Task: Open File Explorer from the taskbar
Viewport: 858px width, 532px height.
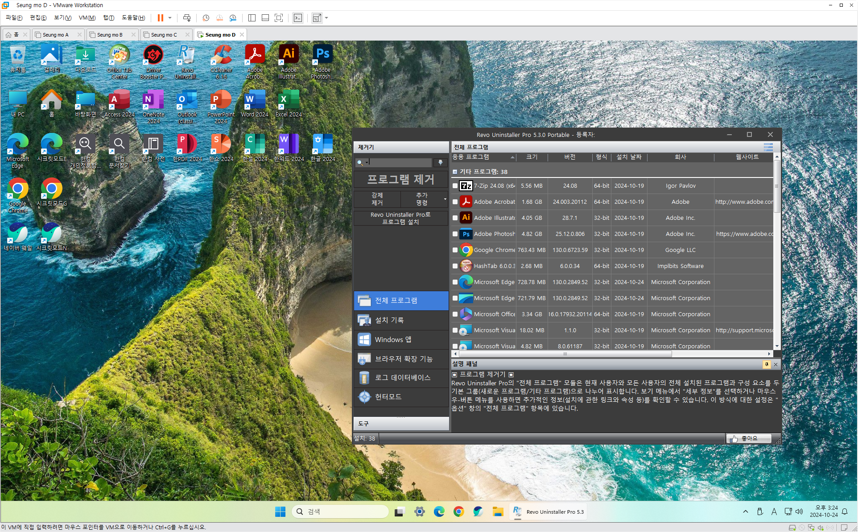Action: coord(498,511)
